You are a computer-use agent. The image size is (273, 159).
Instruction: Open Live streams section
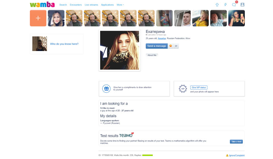click(91, 5)
